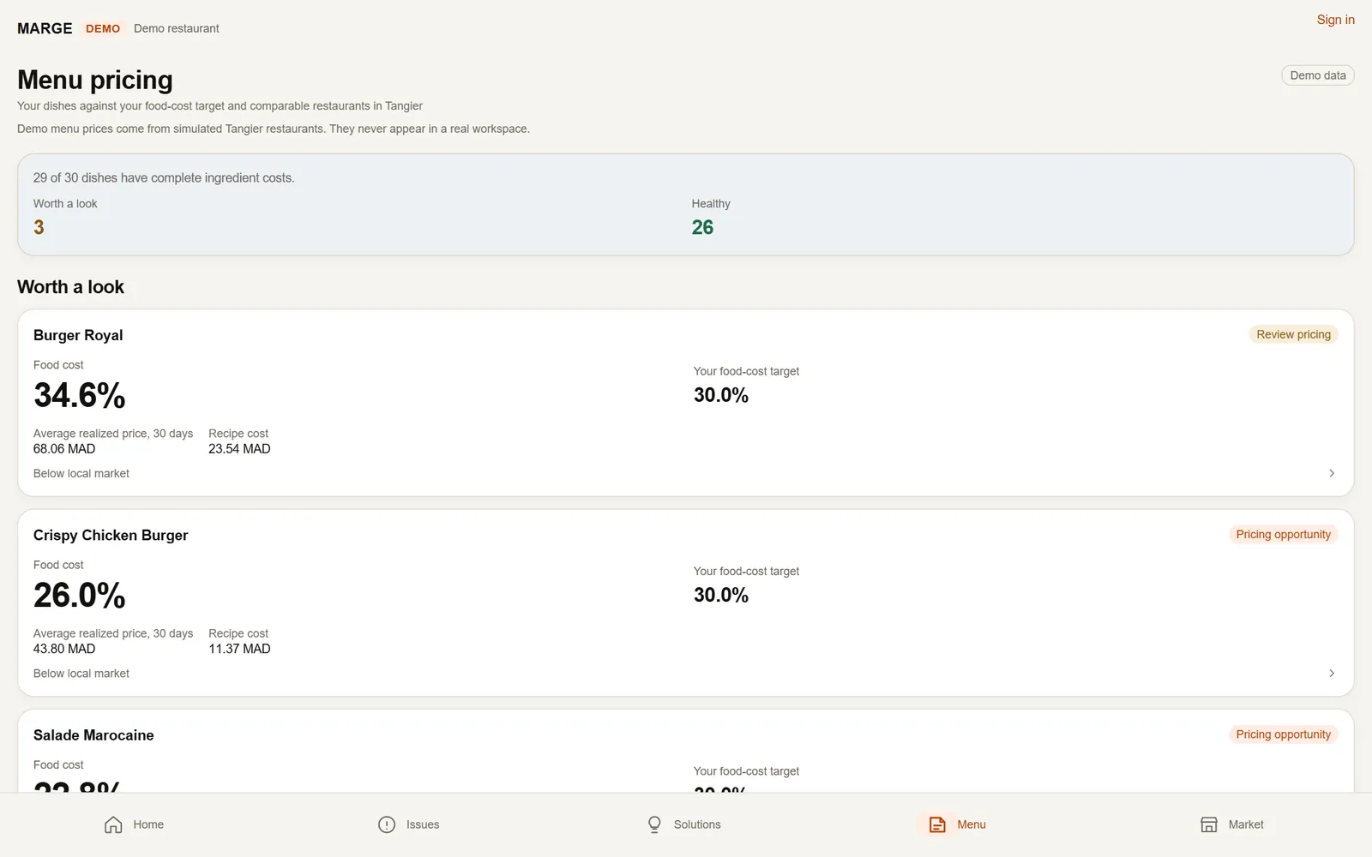The height and width of the screenshot is (857, 1372).
Task: Expand the Burger Royal card chevron
Action: pos(1332,473)
